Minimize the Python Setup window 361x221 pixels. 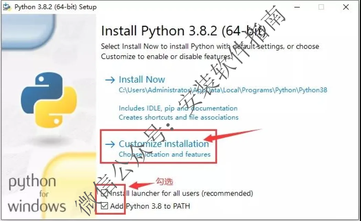click(297, 7)
